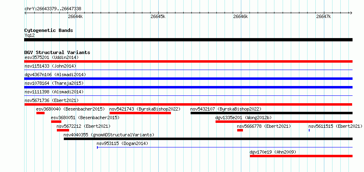
Task: Select the short red esv3680040 bar
Action: [x=40, y=113]
